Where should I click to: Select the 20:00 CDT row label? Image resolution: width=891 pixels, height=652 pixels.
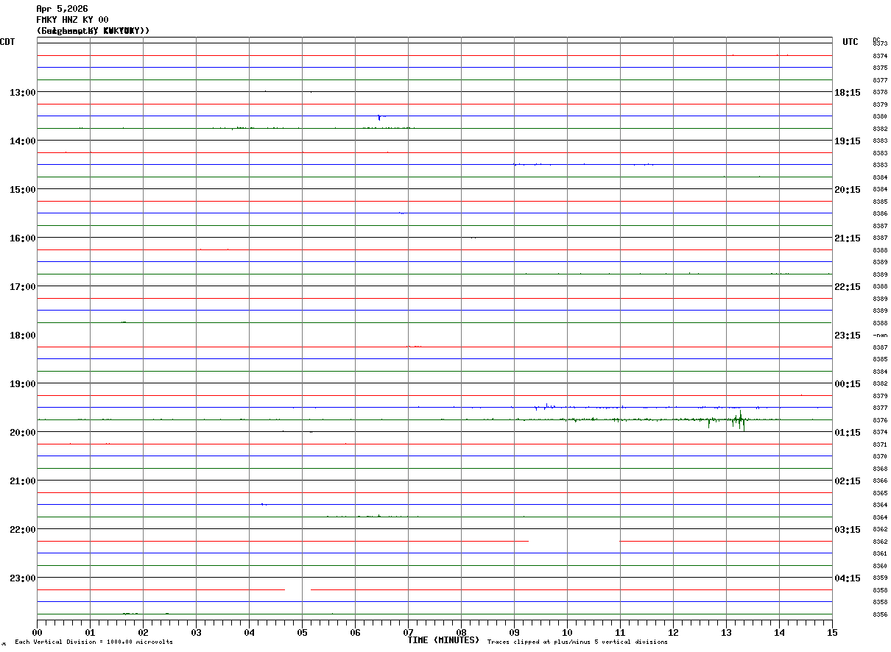pos(22,432)
